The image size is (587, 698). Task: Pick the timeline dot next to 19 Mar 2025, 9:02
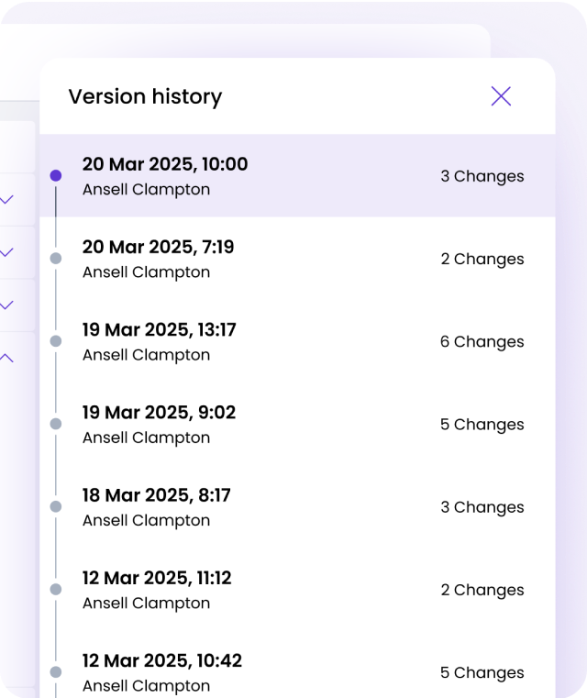click(x=56, y=424)
